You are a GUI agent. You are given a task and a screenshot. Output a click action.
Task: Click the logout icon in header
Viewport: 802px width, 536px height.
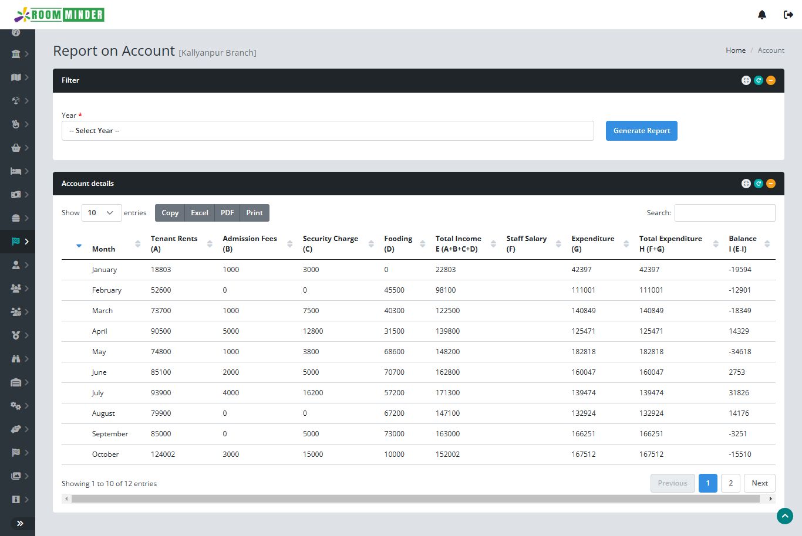pyautogui.click(x=788, y=15)
